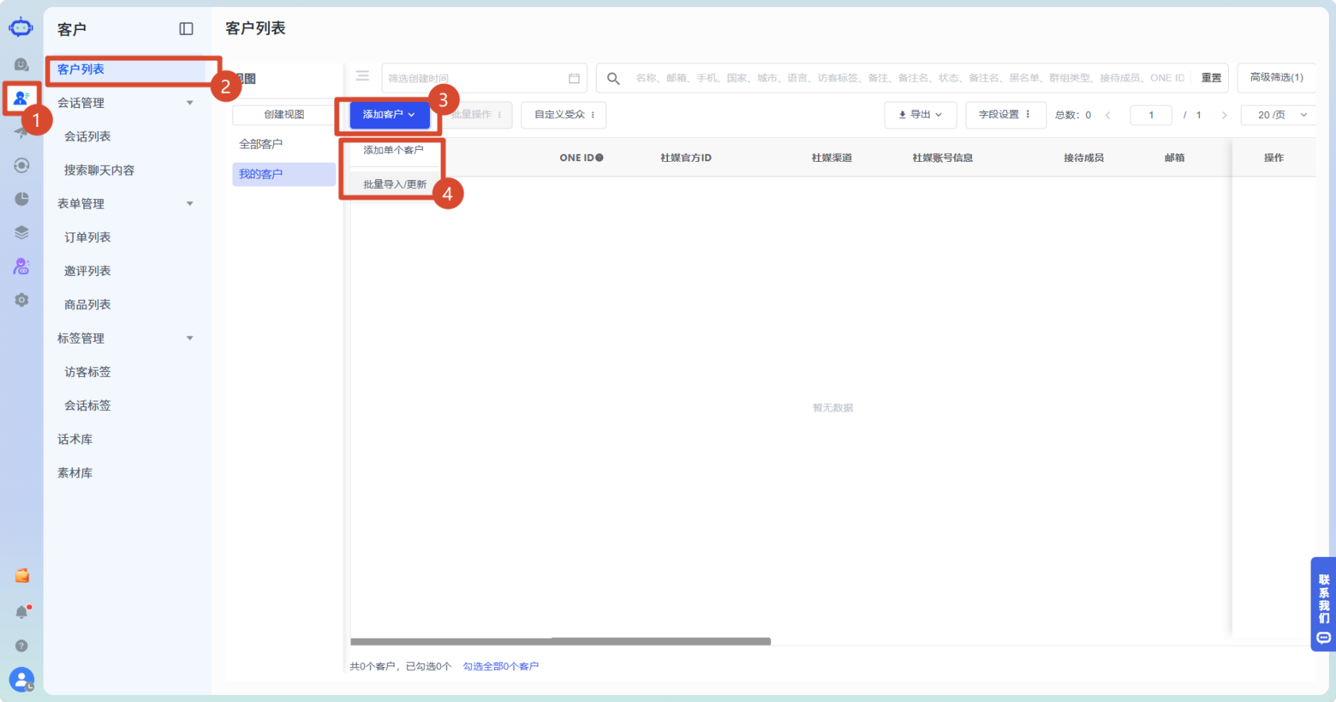Image resolution: width=1336 pixels, height=702 pixels.
Task: Open the help question mark icon
Action: [21, 646]
